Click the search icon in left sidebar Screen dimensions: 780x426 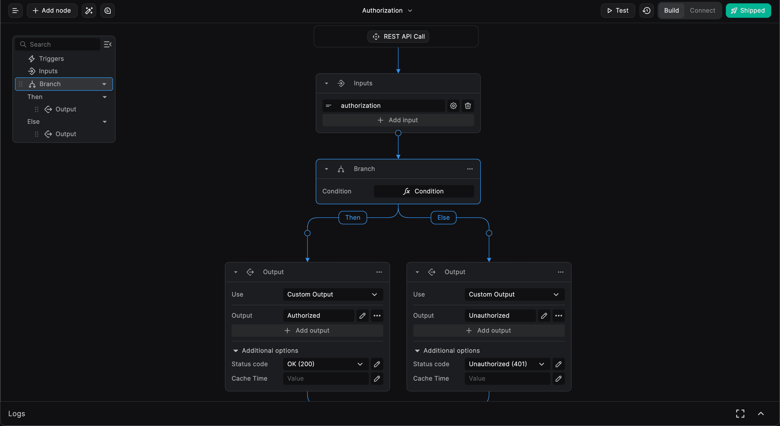[x=22, y=44]
